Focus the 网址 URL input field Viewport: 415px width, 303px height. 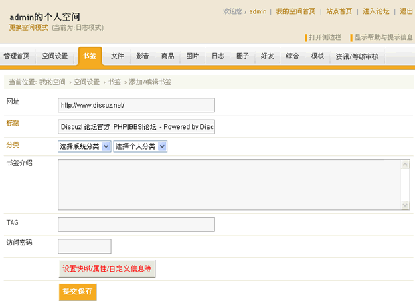pos(136,105)
